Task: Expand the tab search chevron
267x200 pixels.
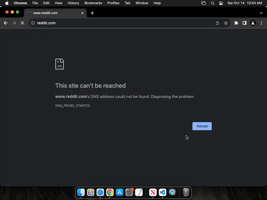Action: tap(261, 13)
